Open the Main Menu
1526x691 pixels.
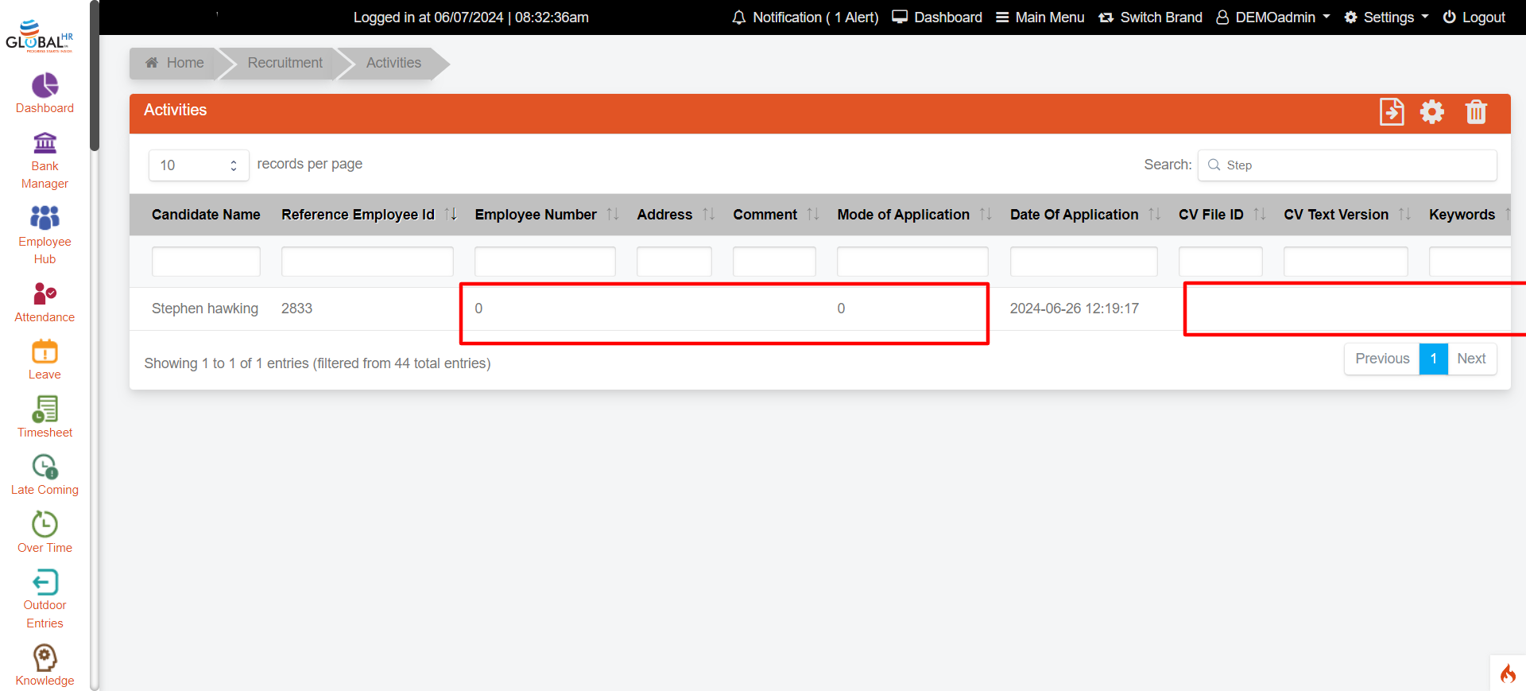click(1040, 17)
